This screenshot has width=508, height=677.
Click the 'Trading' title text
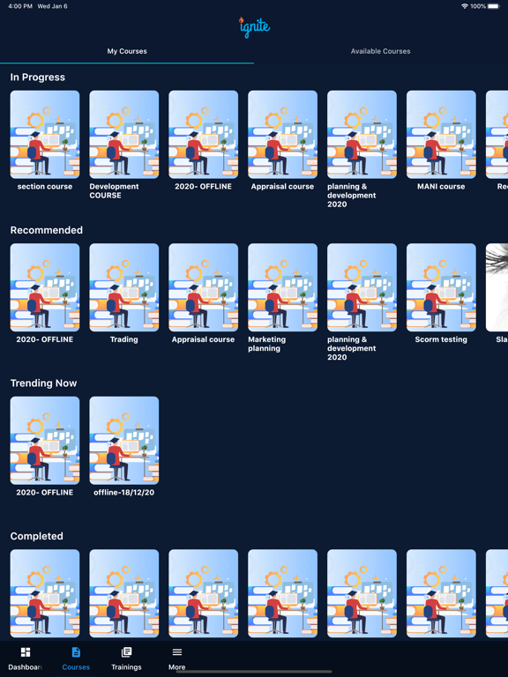(x=124, y=339)
